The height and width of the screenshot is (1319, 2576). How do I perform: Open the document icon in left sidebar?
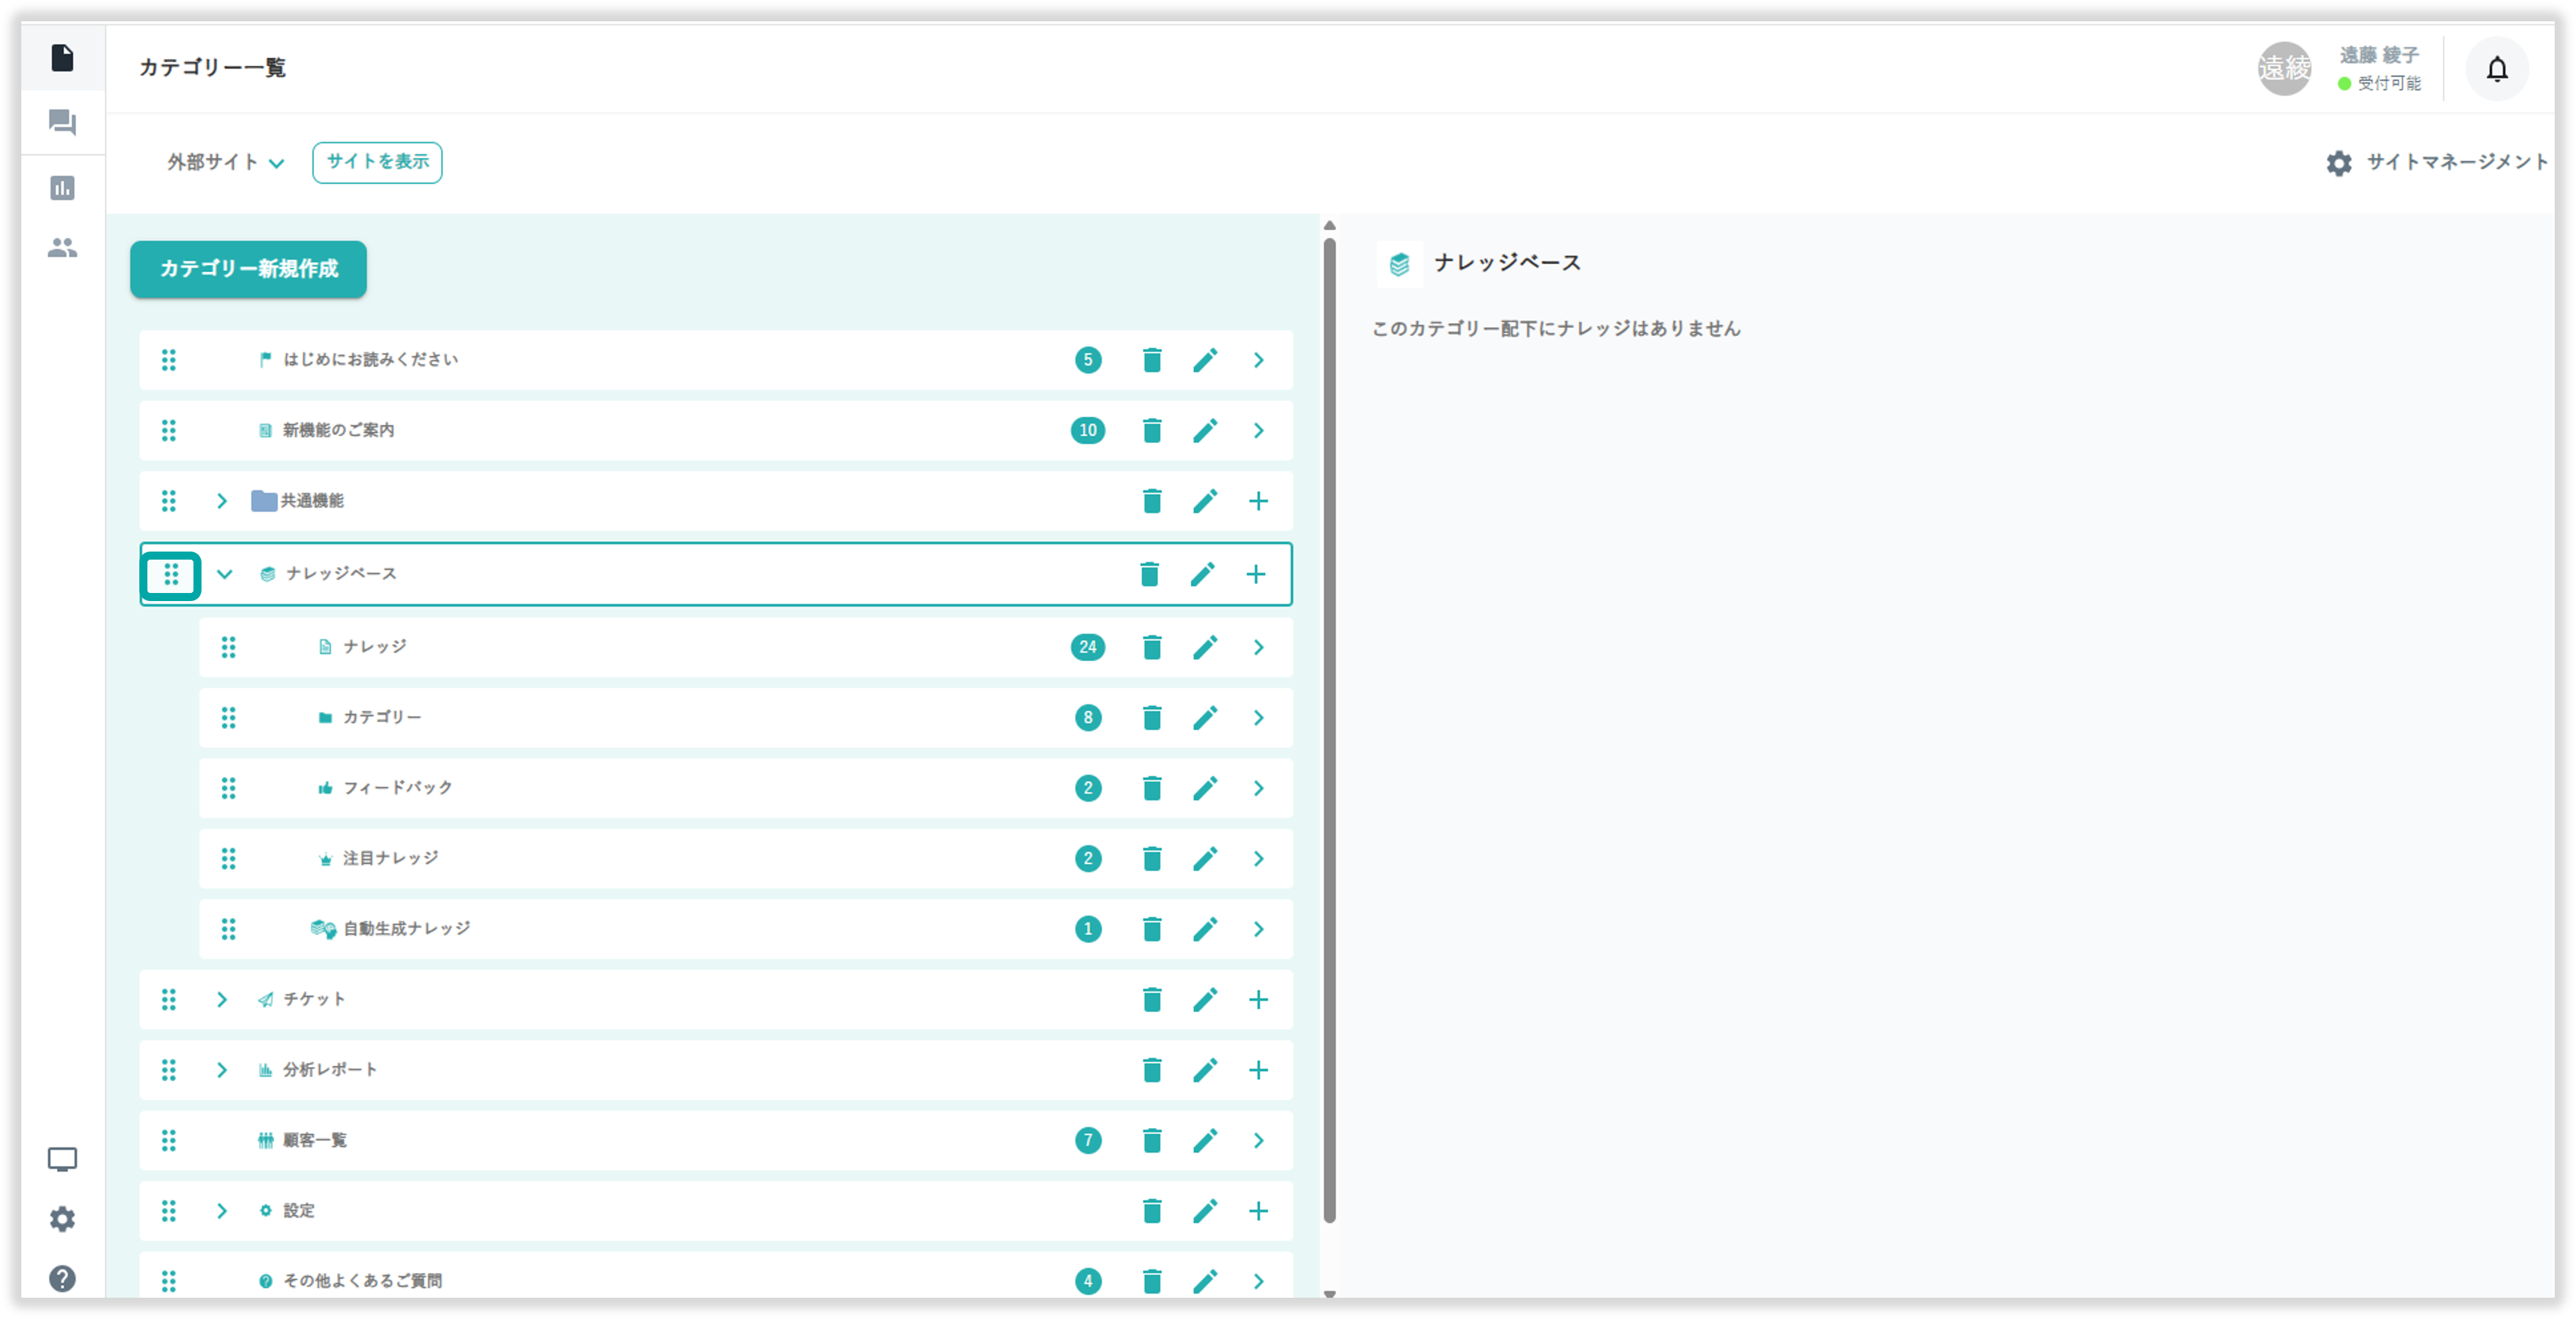[62, 58]
